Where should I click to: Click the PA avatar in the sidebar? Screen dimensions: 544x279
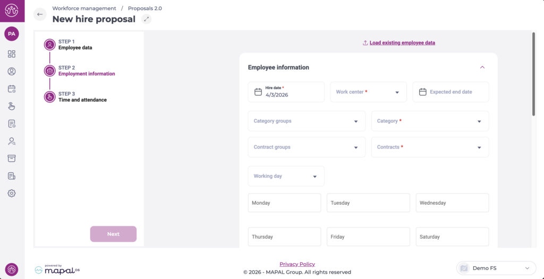[12, 33]
